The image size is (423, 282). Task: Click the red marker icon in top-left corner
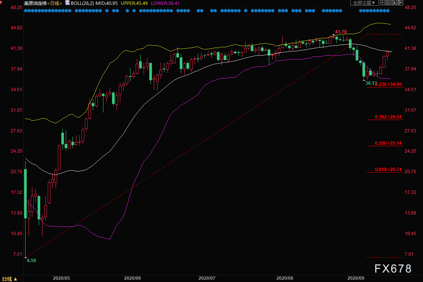coord(1,2)
